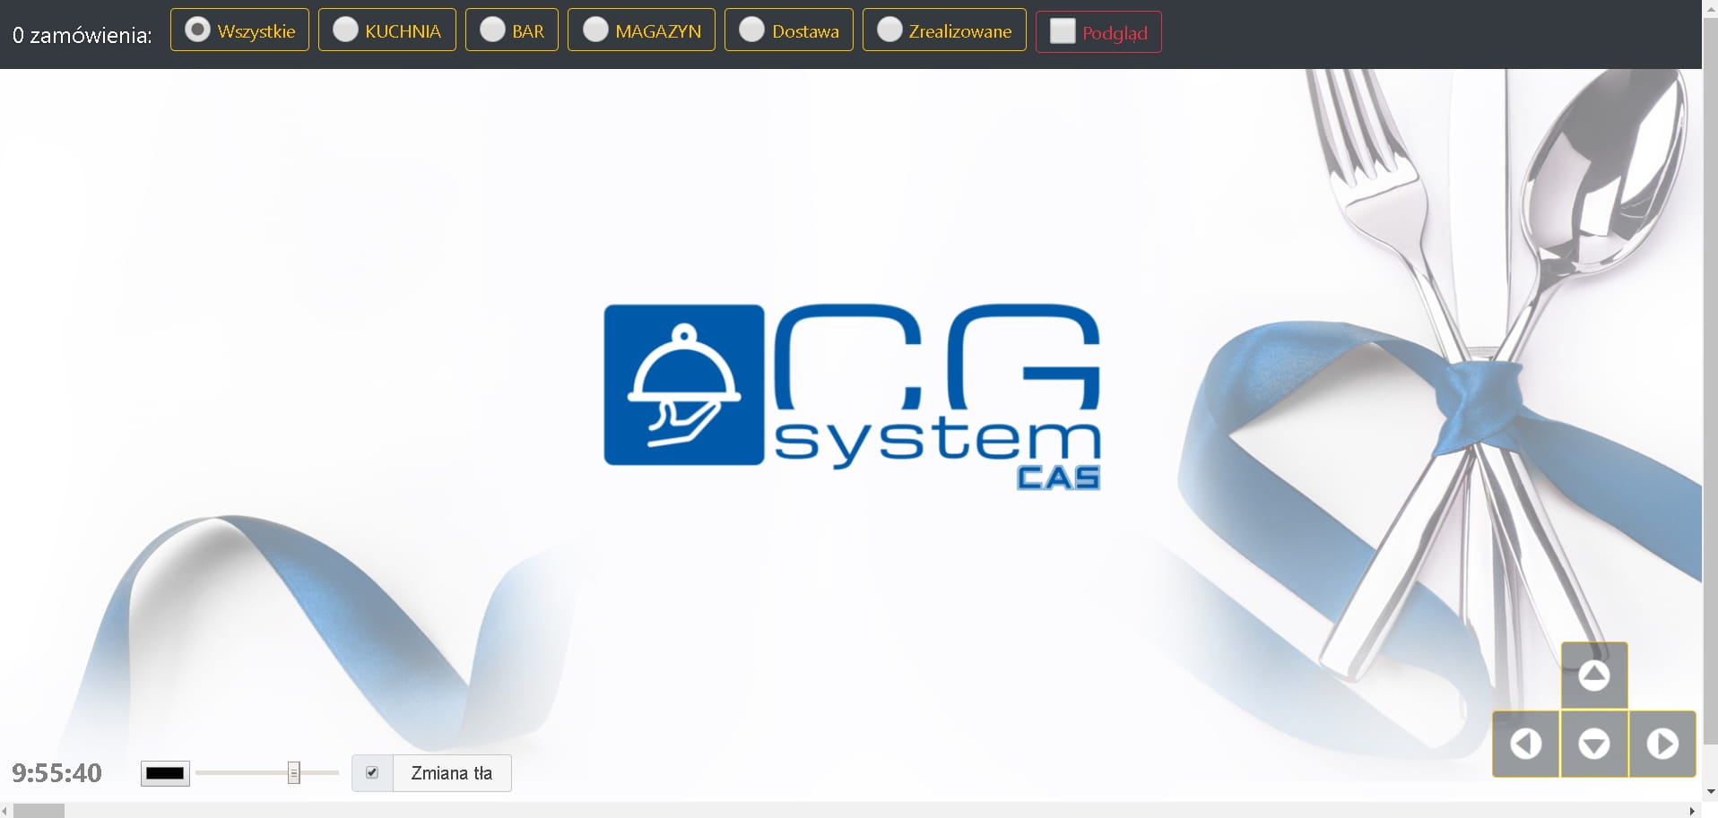Click the vertical scrollbar down arrow

pyautogui.click(x=1710, y=792)
